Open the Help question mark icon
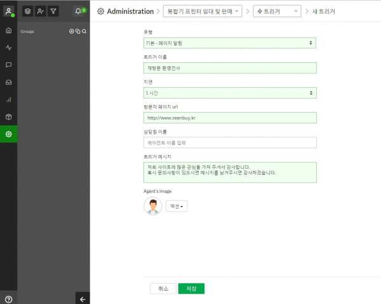The height and width of the screenshot is (304, 381). [x=8, y=299]
